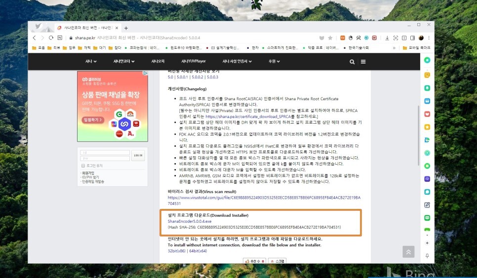Open the green play circle sidebar icon
Screen dimensions: 477x278
tap(427, 153)
